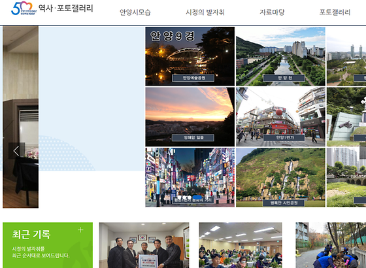Open the 포토갤러리 menu
This screenshot has height=268, width=366.
[335, 12]
